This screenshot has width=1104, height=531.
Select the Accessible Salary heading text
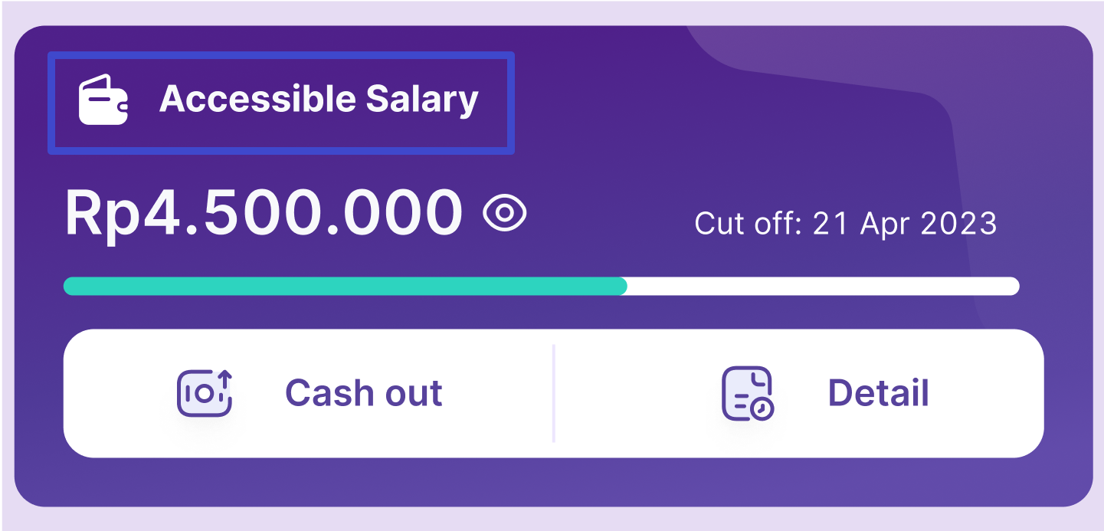coord(319,100)
